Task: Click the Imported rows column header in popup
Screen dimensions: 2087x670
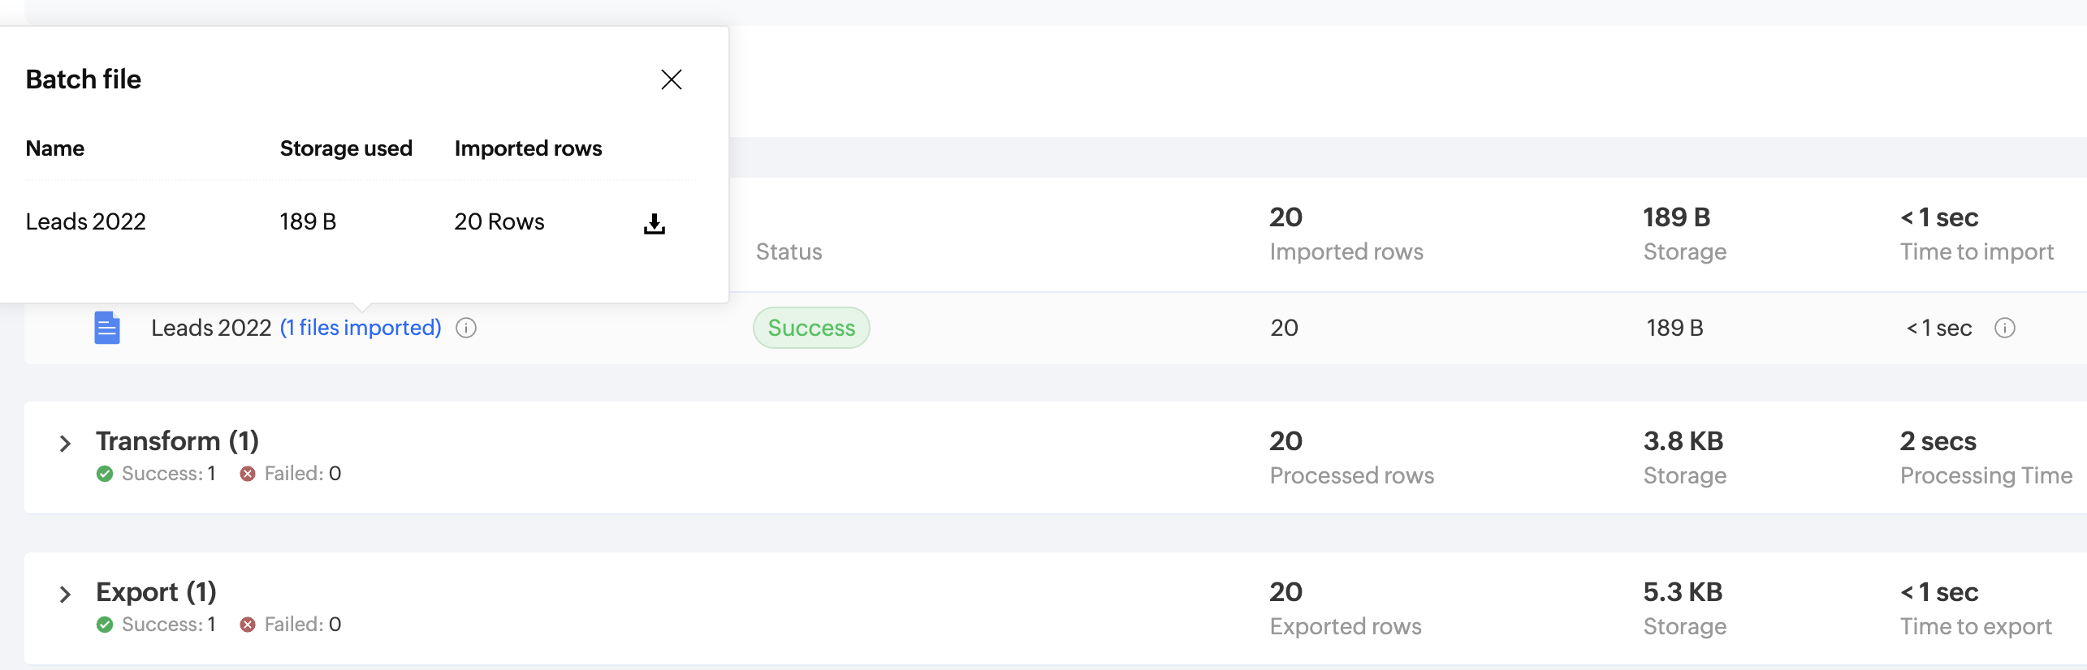Action: pyautogui.click(x=528, y=148)
